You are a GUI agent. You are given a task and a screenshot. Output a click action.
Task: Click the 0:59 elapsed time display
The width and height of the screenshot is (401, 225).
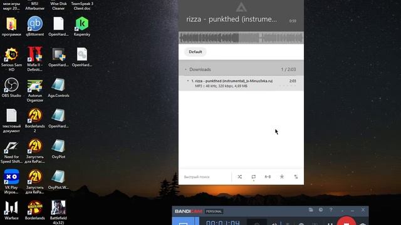click(293, 21)
